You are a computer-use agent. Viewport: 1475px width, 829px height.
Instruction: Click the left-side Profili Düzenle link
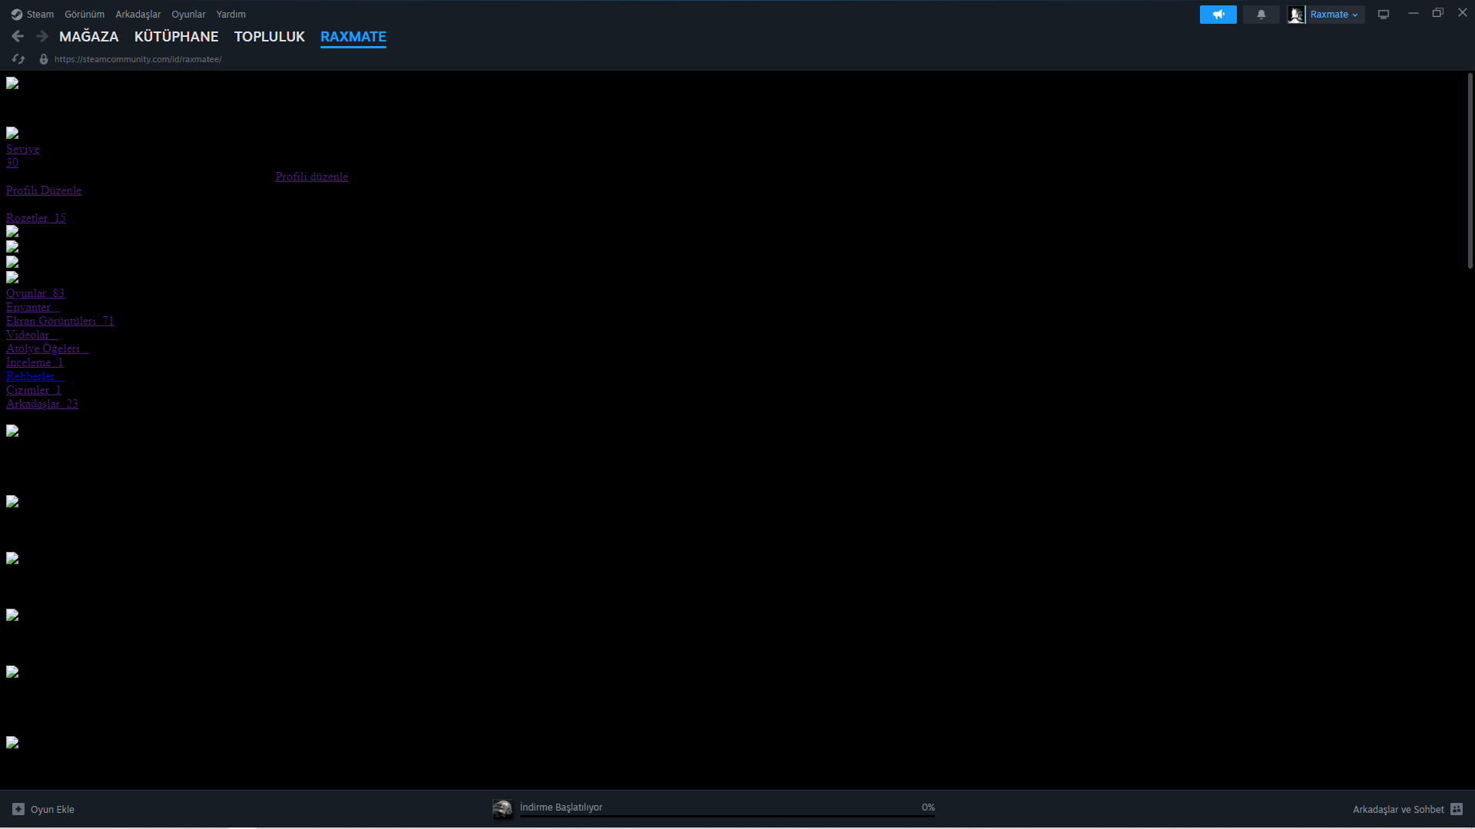[44, 190]
